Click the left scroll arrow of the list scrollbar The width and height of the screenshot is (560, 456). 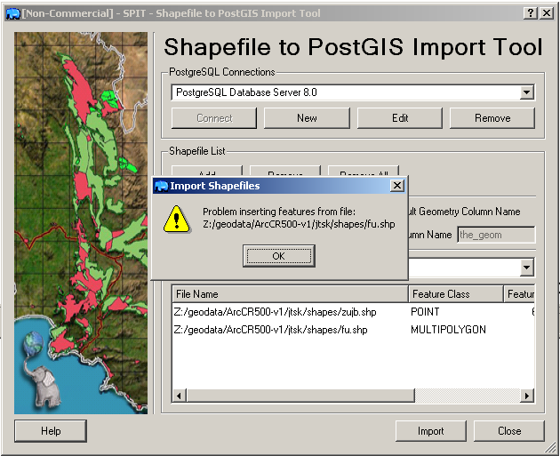click(x=180, y=396)
